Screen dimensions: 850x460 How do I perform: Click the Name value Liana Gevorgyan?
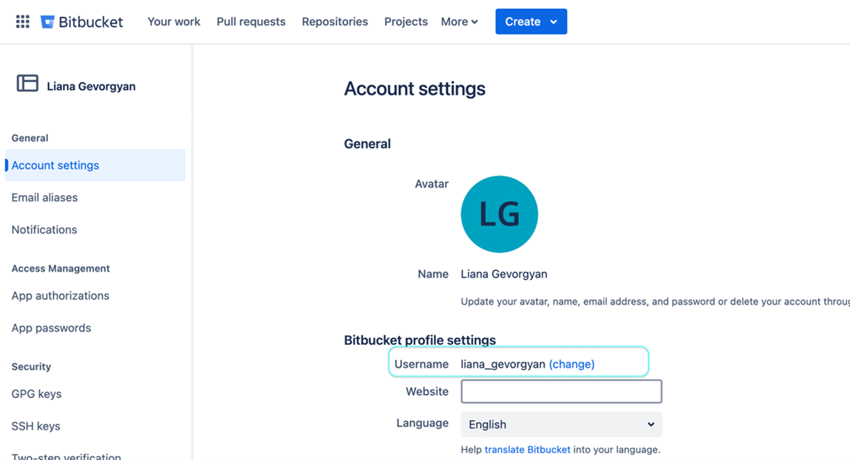[504, 274]
